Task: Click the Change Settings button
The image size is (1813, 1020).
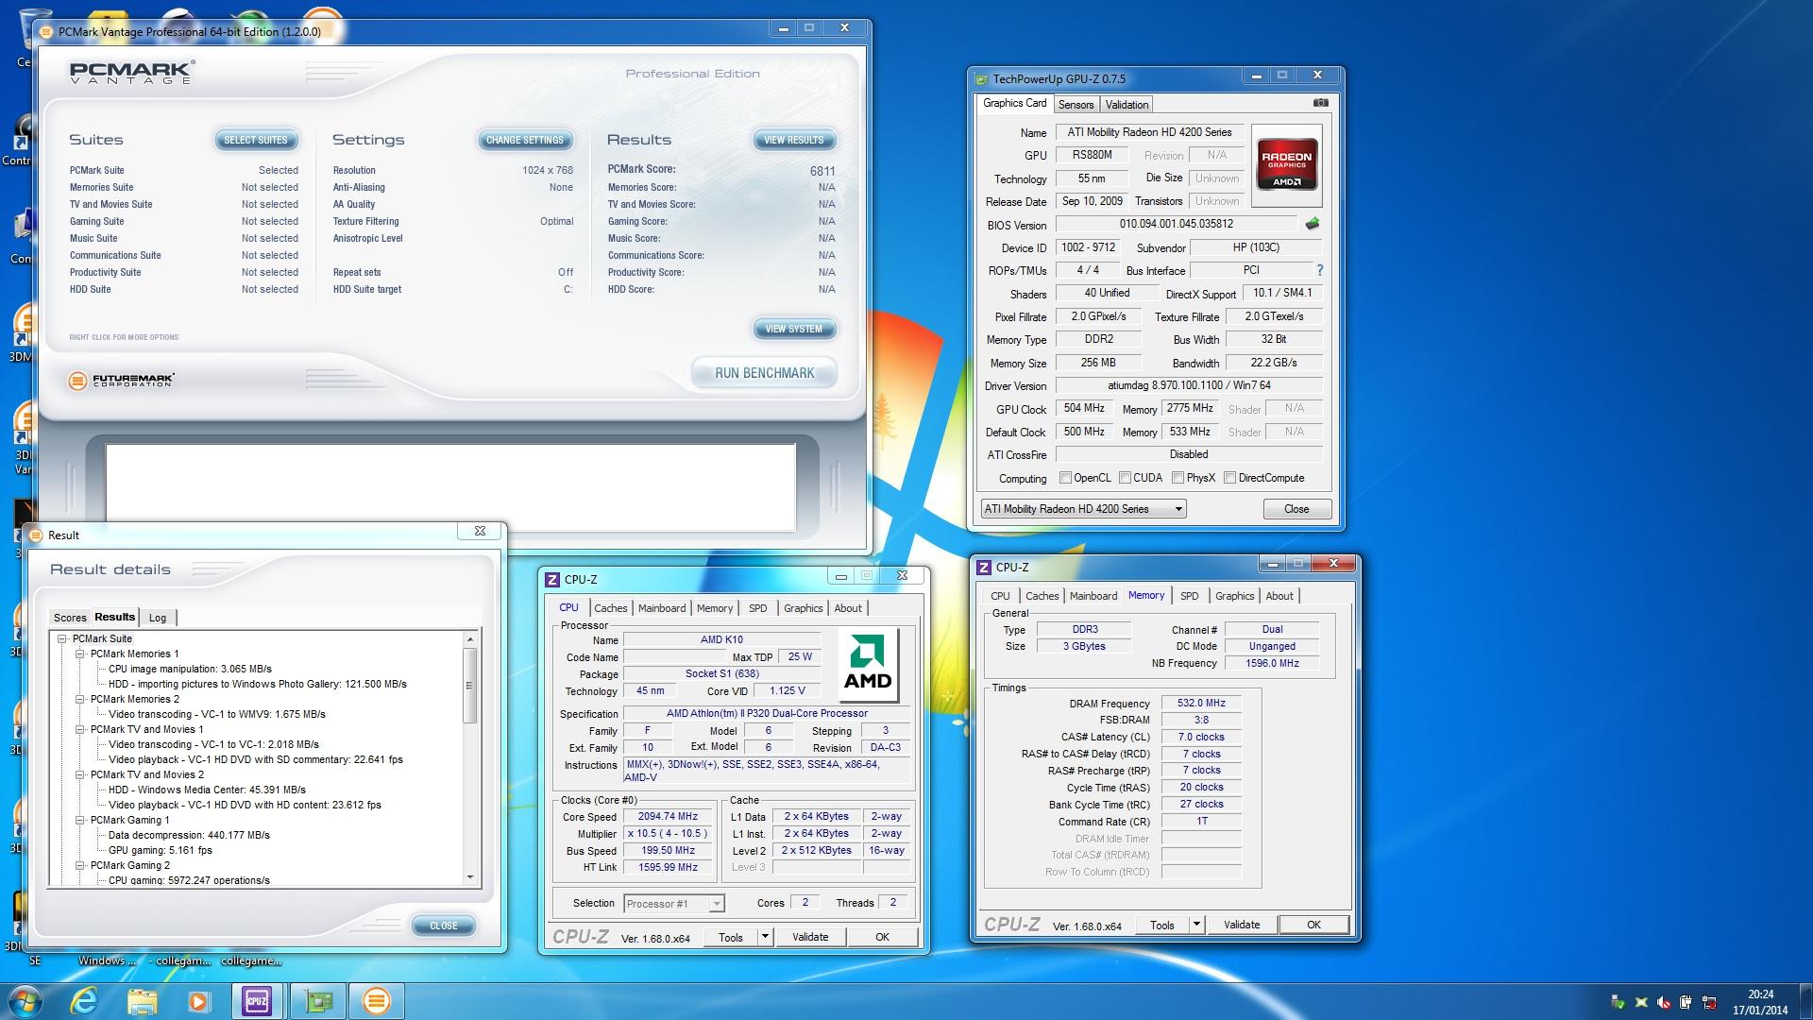Action: click(525, 140)
